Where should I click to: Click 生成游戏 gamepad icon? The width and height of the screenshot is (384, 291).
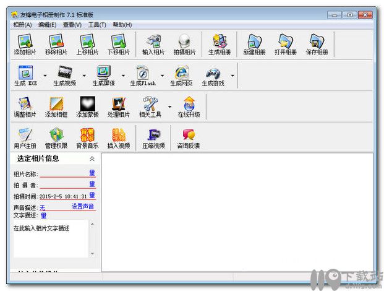(213, 76)
